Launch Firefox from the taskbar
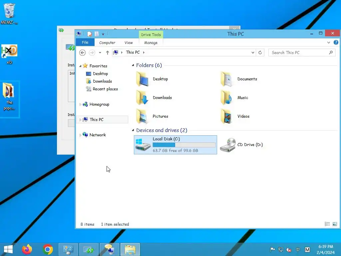This screenshot has height=256, width=341. click(27, 249)
